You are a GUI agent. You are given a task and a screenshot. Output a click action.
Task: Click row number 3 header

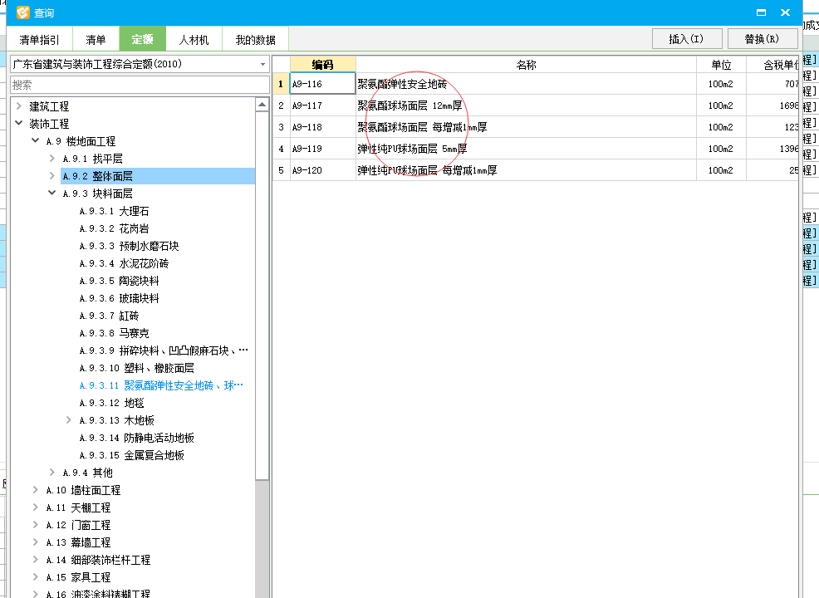tap(281, 127)
